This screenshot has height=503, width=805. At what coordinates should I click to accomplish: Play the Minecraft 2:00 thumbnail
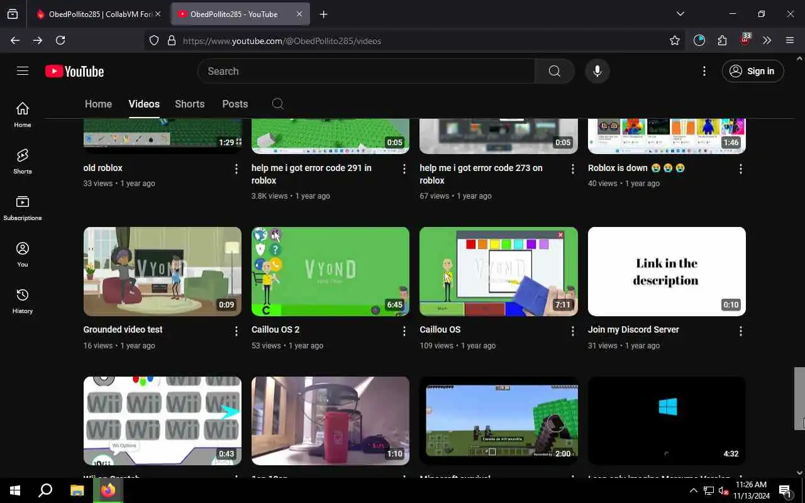pyautogui.click(x=499, y=421)
